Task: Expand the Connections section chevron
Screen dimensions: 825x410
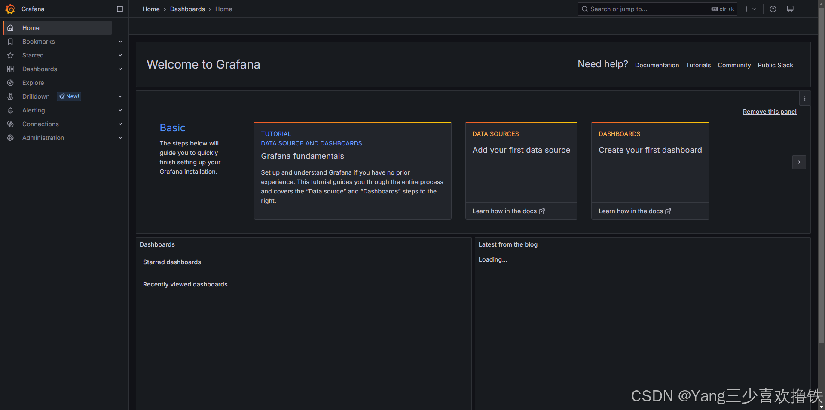Action: 120,124
